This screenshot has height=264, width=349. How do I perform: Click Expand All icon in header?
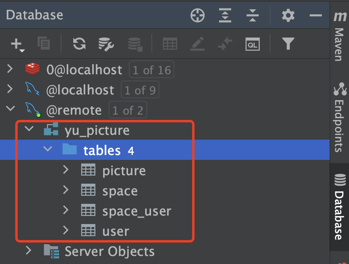click(x=225, y=16)
